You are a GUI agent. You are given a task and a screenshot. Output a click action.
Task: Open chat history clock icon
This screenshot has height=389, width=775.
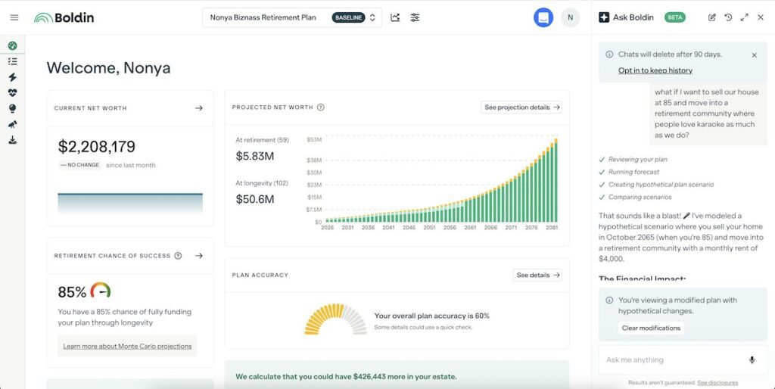[x=728, y=17]
